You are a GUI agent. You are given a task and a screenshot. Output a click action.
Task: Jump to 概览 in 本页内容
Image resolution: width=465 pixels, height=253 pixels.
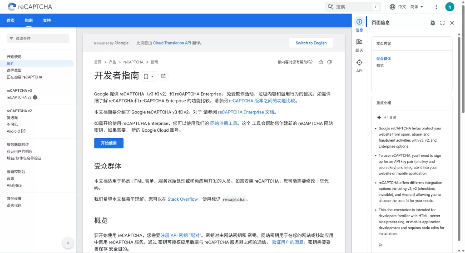pyautogui.click(x=380, y=65)
